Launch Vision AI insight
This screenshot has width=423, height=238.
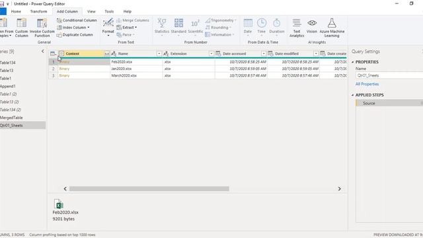click(312, 26)
